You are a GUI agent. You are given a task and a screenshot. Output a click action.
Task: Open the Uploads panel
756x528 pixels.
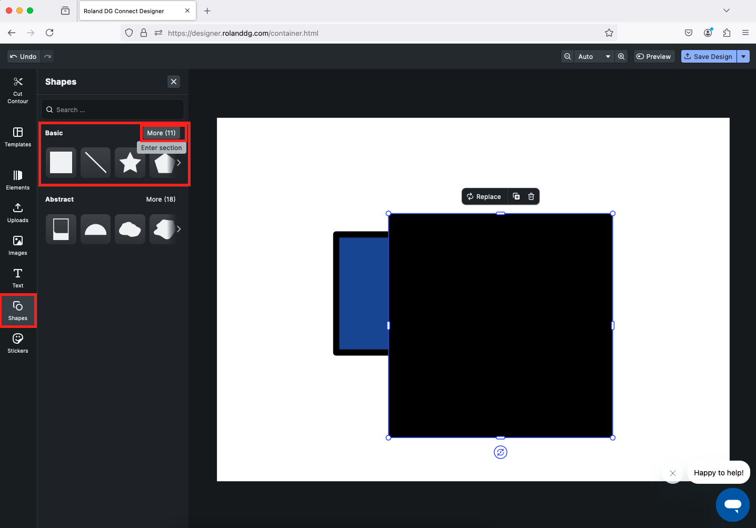(18, 213)
